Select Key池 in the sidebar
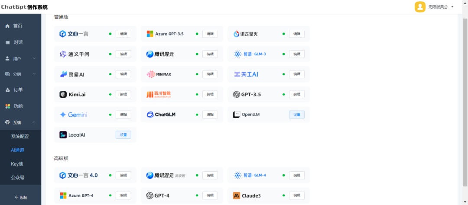This screenshot has height=205, width=468. tap(17, 164)
